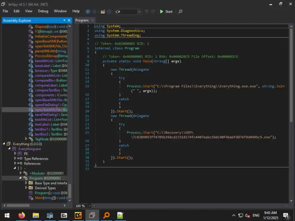295x221 pixels.
Task: Select the saveFileDialog1 field
Action: point(51,115)
